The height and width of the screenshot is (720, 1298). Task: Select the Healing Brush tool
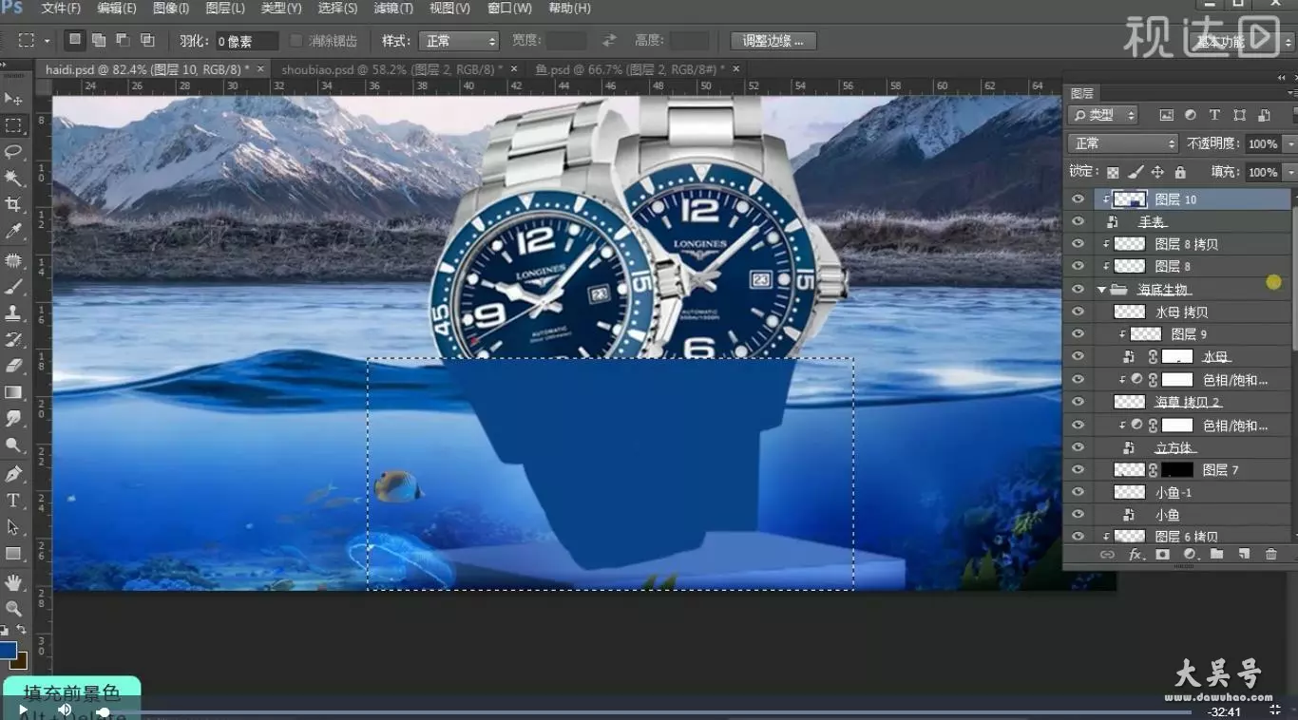pyautogui.click(x=13, y=260)
